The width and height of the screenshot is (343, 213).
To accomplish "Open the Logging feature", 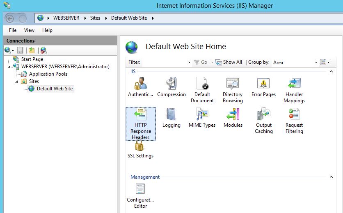I will (171, 118).
